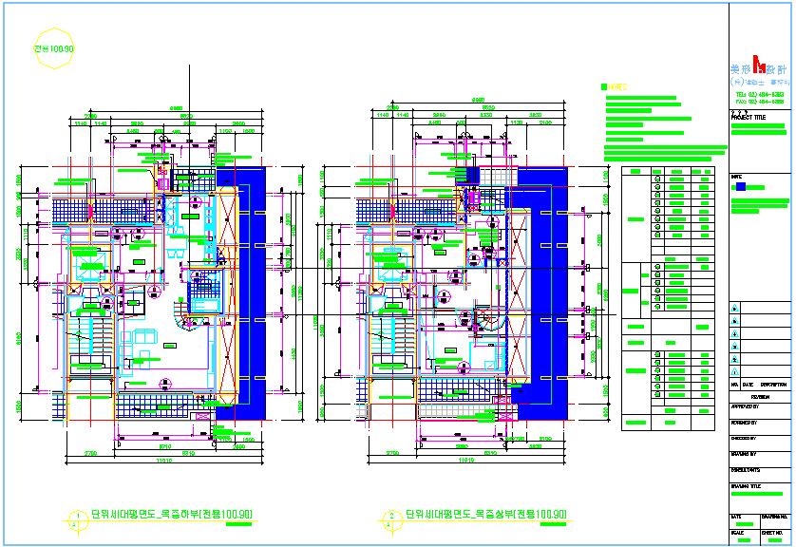796x547 pixels.
Task: Click the PROJECT TITLE label
Action: (x=749, y=118)
